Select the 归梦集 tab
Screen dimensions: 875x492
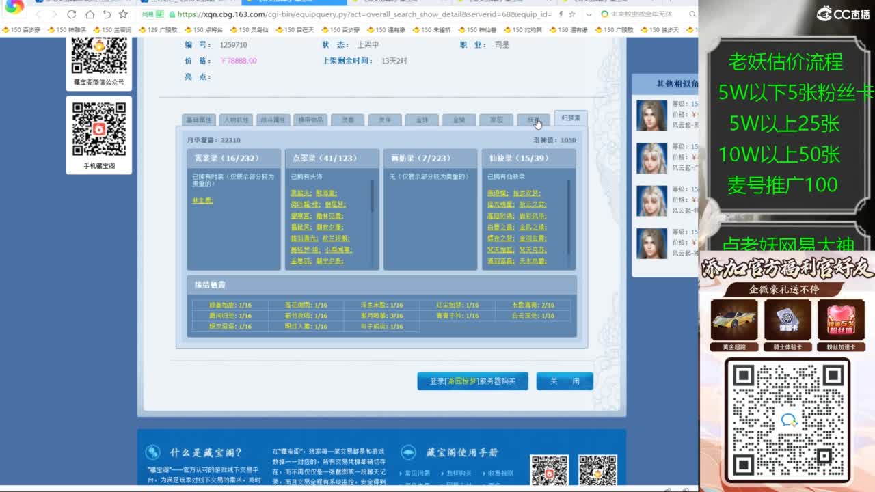571,118
